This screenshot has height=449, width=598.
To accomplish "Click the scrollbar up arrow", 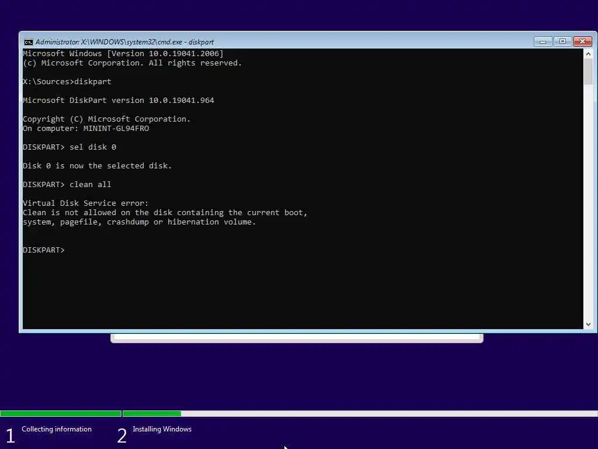I will click(588, 54).
